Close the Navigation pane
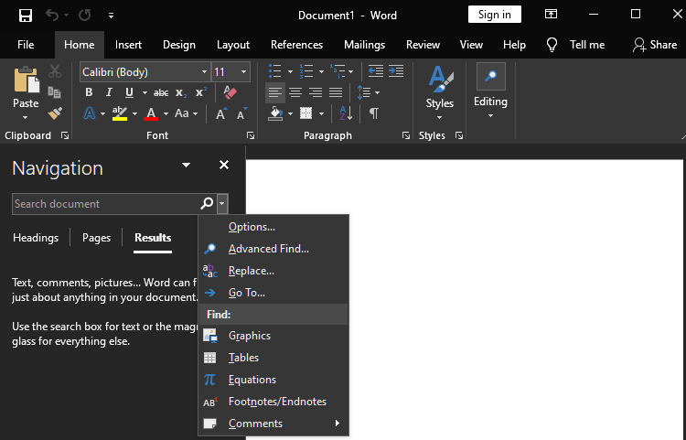Screen dimensions: 686x440 coord(224,165)
